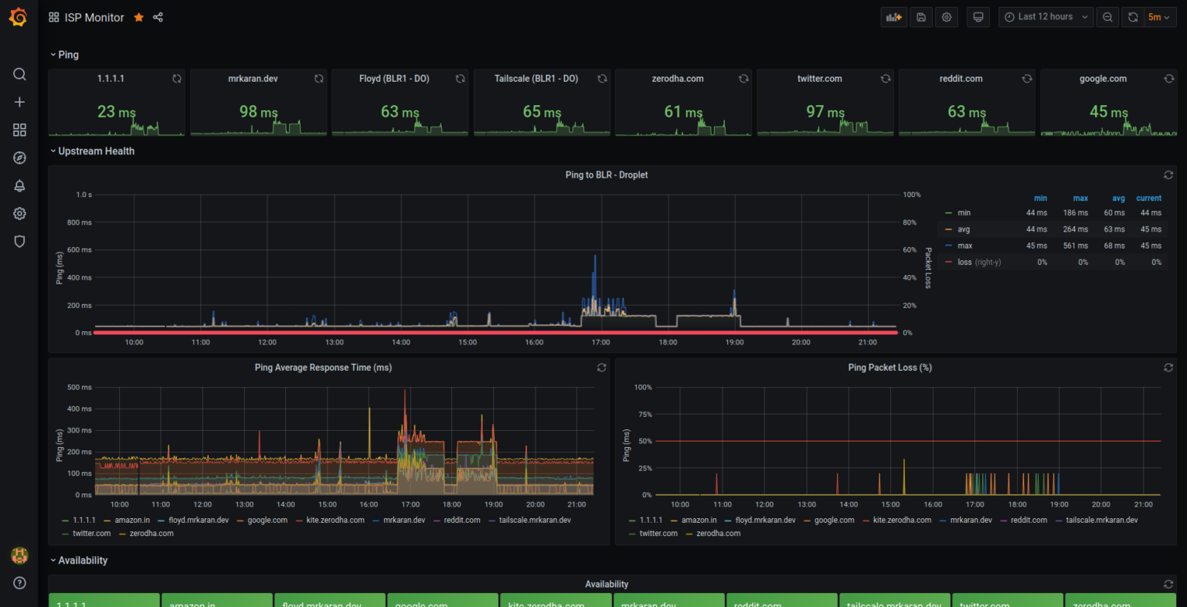Click the ISP Monitor dashboard title
1187x607 pixels.
tap(94, 16)
